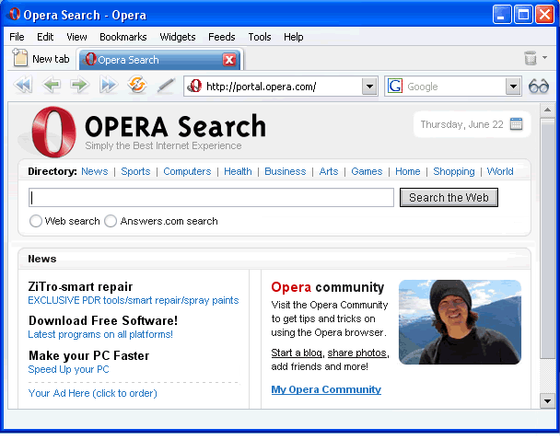Screen dimensions: 560x440
Task: Select the Answers.com search radio button
Action: click(111, 221)
